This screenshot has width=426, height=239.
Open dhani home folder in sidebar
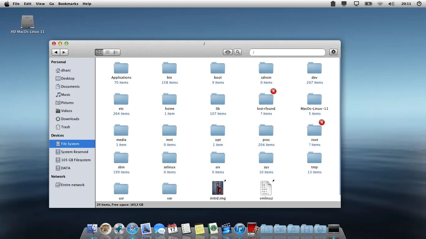tap(63, 70)
